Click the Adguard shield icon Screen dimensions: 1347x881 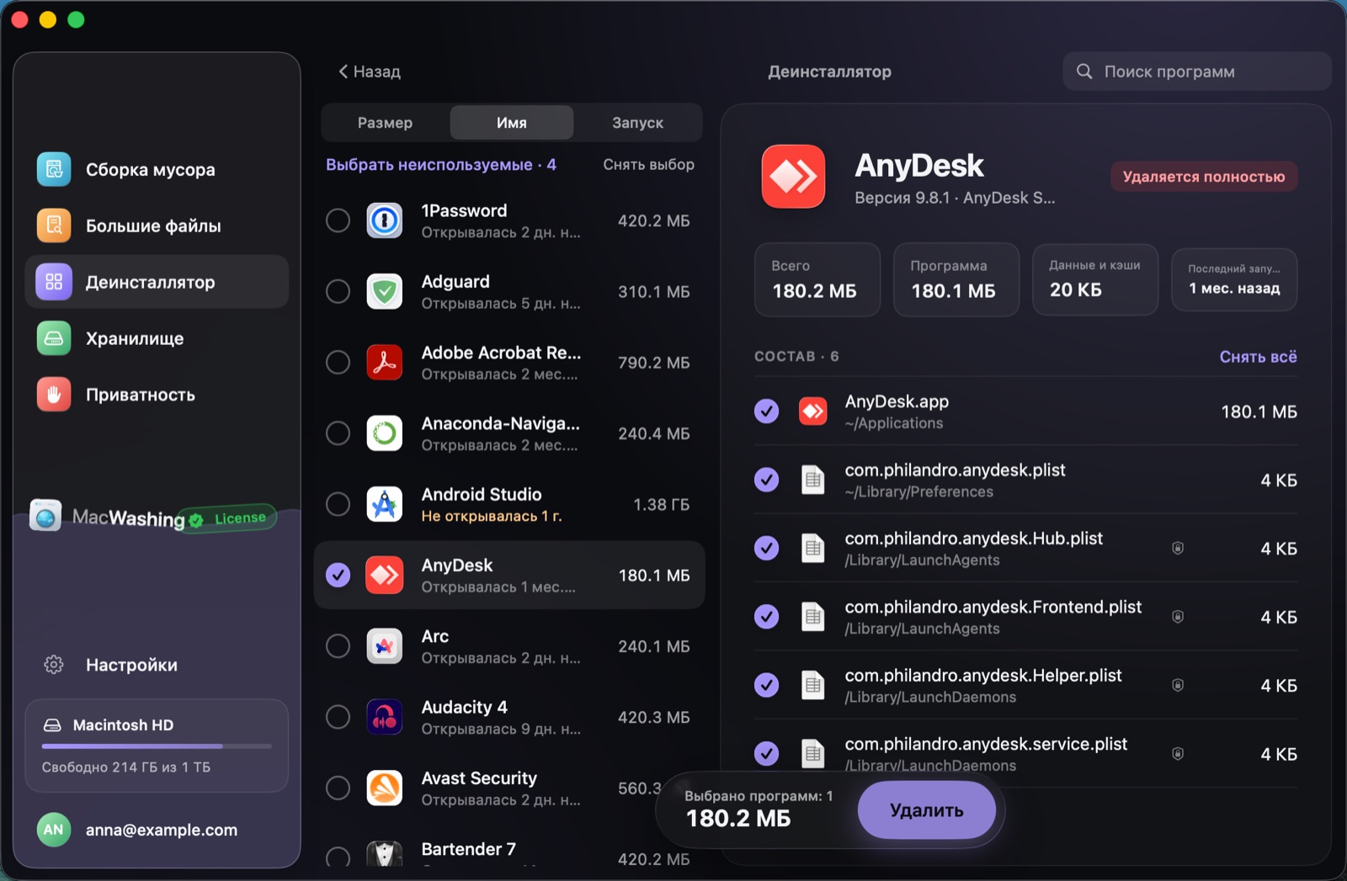(385, 291)
